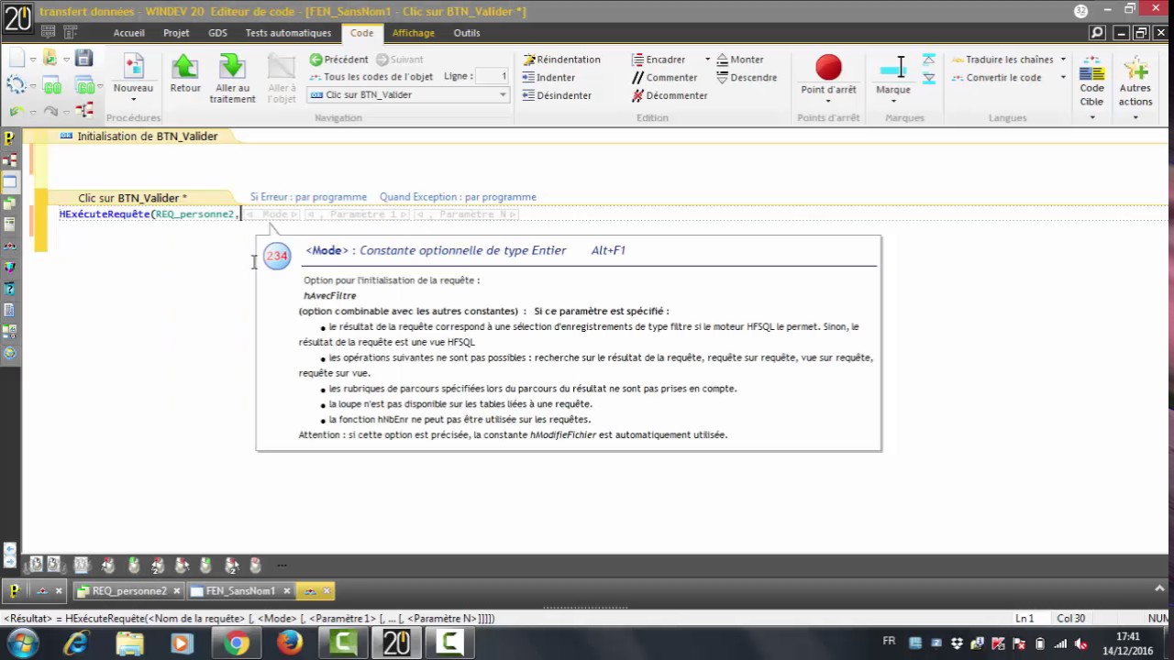This screenshot has height=660, width=1174.
Task: Click the Si Erreur : par programme link
Action: (x=308, y=197)
